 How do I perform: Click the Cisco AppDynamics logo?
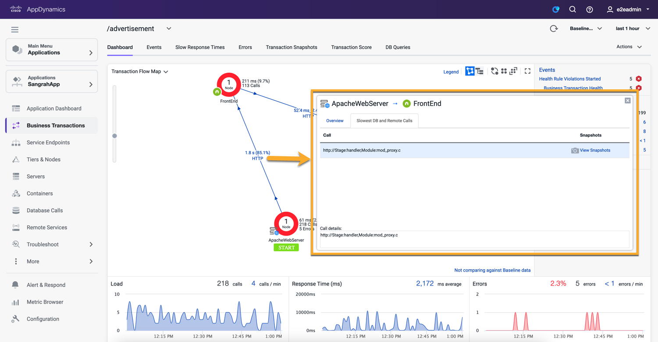tap(38, 9)
